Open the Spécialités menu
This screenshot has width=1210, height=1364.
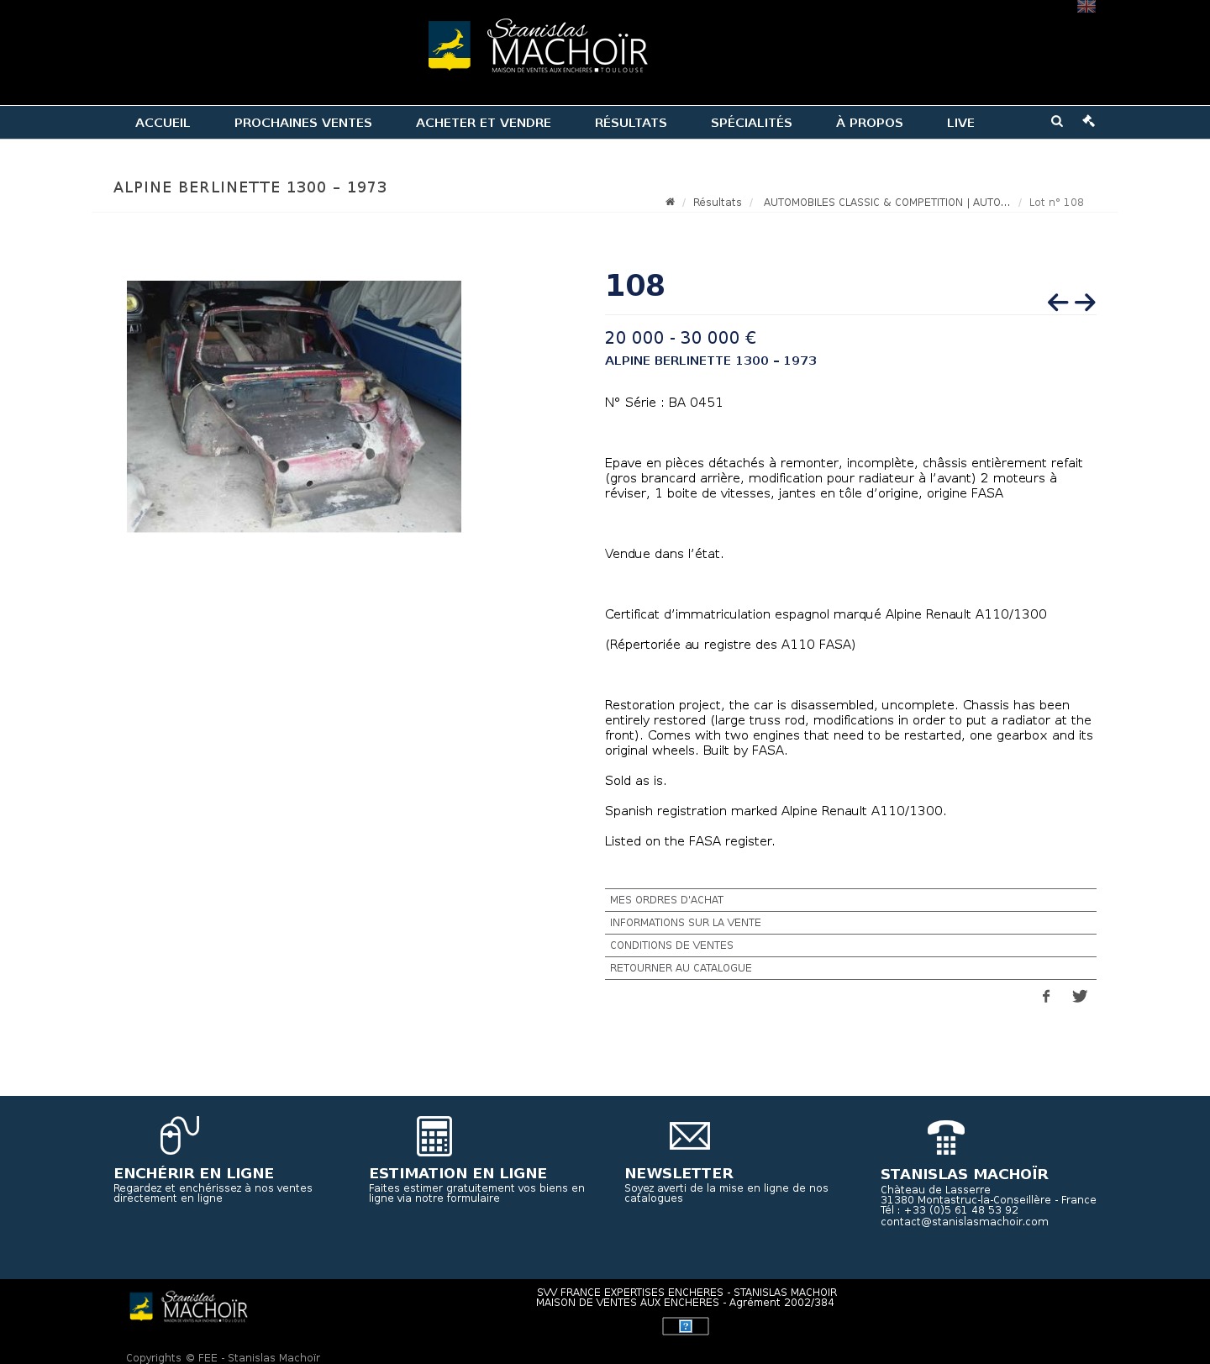[x=751, y=123]
